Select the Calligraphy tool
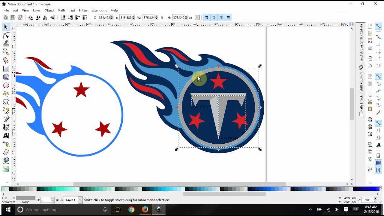This screenshot has height=216, width=384. (x=6, y=127)
